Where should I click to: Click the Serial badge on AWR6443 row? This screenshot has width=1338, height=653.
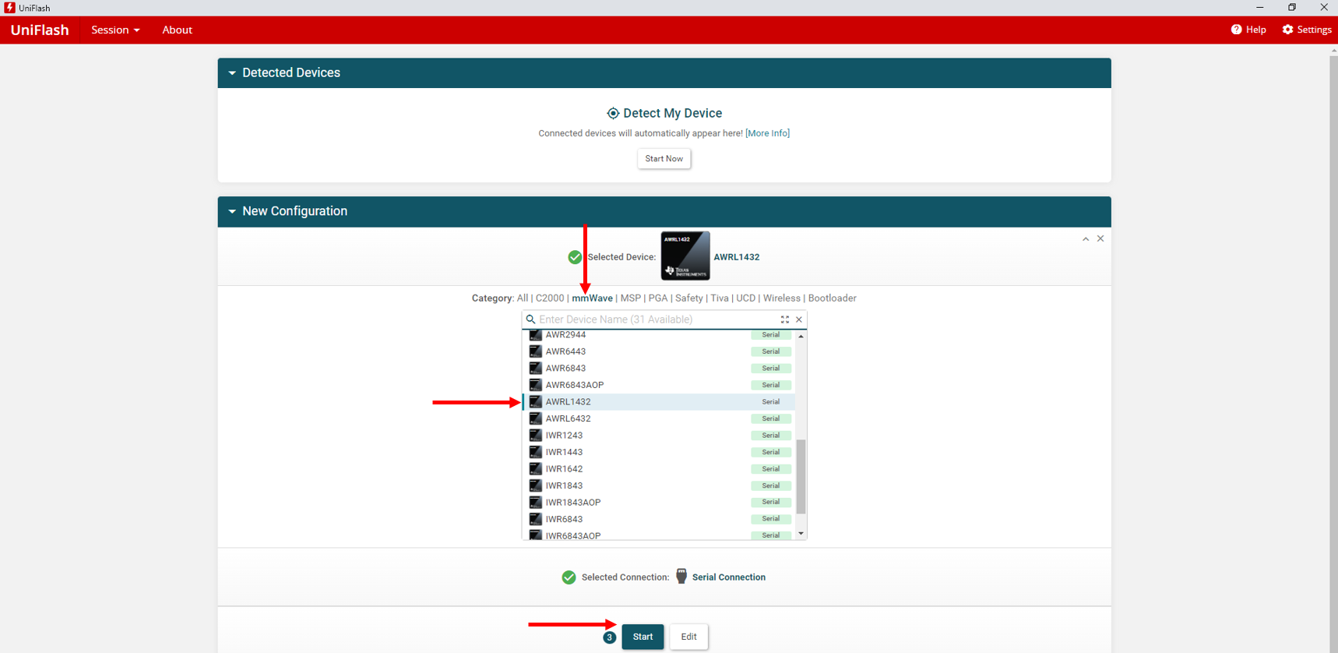click(771, 351)
